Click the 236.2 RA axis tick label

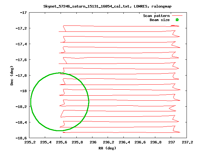(x=109, y=142)
